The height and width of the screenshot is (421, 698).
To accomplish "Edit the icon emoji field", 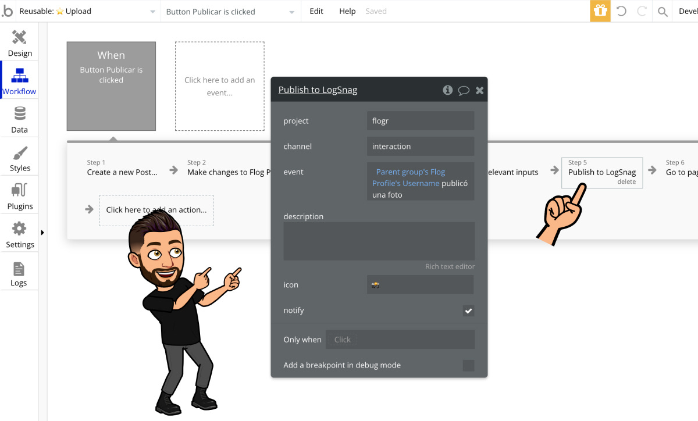I will pyautogui.click(x=421, y=285).
